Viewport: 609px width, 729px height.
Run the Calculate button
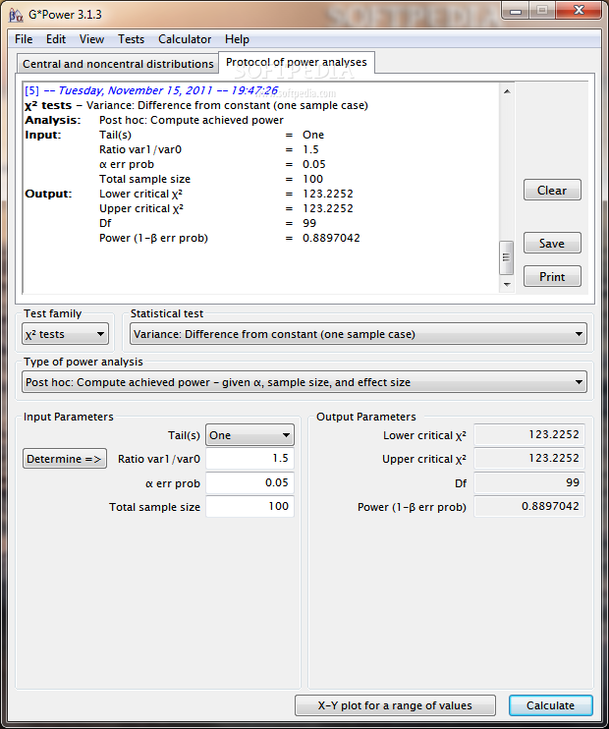point(550,705)
